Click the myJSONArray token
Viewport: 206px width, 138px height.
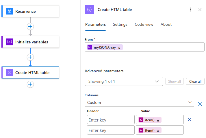pos(105,47)
